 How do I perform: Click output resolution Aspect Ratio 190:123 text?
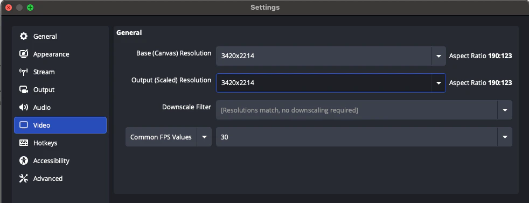point(481,83)
